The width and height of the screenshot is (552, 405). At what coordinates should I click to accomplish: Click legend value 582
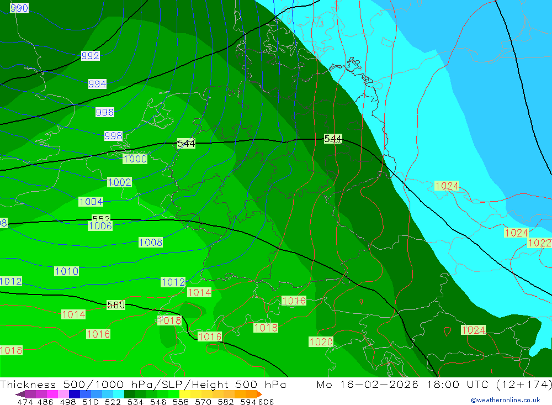pyautogui.click(x=225, y=402)
